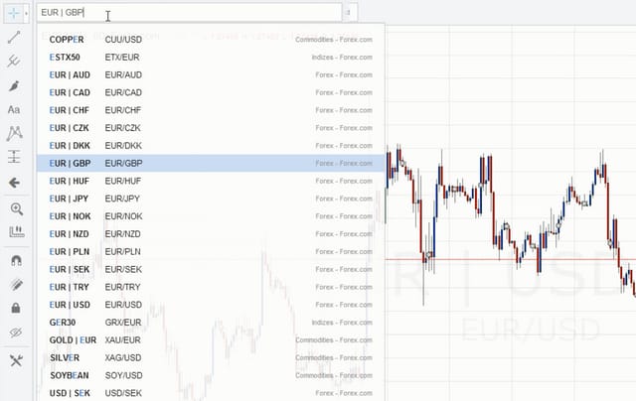Select the brush drawing tool
Viewport: 636px width, 401px height.
[x=14, y=86]
